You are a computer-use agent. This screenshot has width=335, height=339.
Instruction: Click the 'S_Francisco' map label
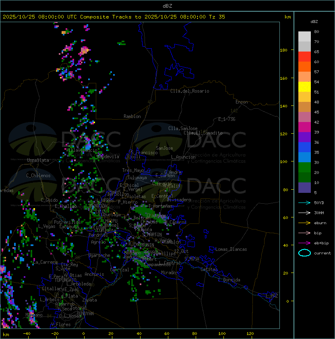(x=144, y=153)
